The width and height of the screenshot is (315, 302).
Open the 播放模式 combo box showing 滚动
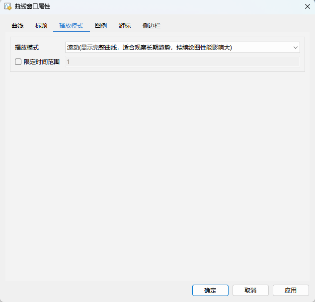point(179,48)
